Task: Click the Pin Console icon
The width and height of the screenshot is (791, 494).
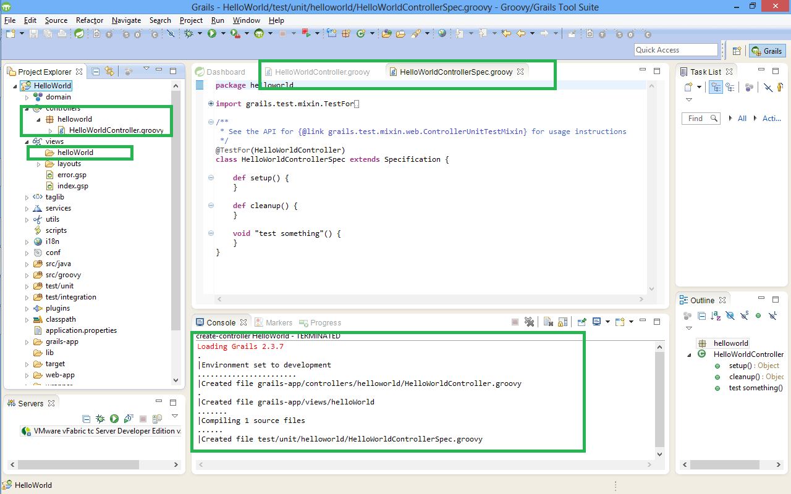Action: point(582,322)
